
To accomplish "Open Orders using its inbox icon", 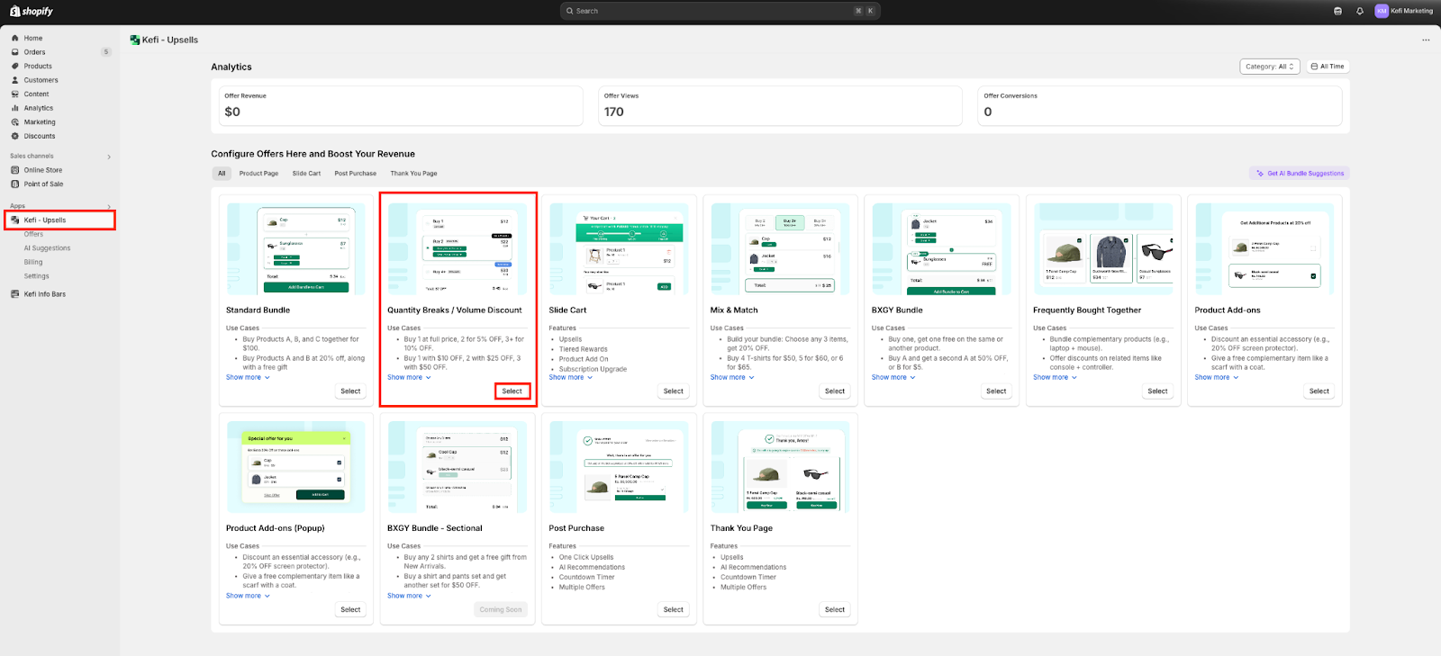I will point(15,52).
